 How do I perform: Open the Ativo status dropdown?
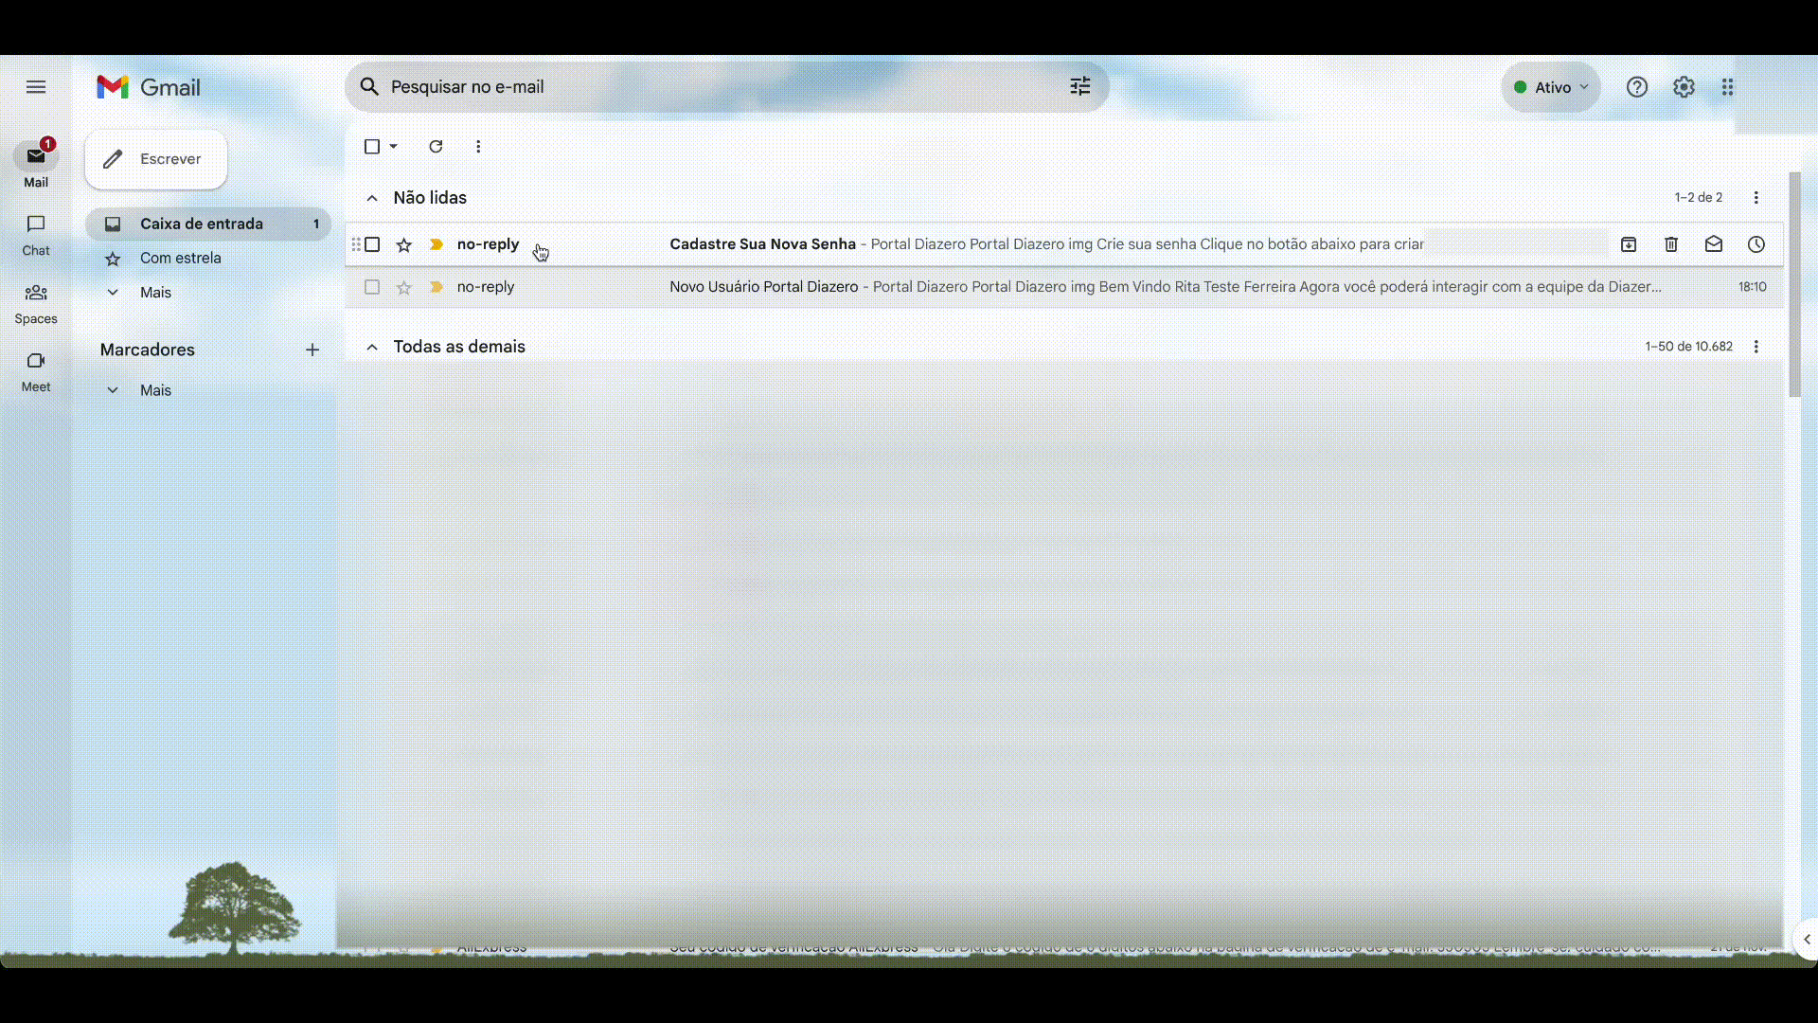point(1551,87)
